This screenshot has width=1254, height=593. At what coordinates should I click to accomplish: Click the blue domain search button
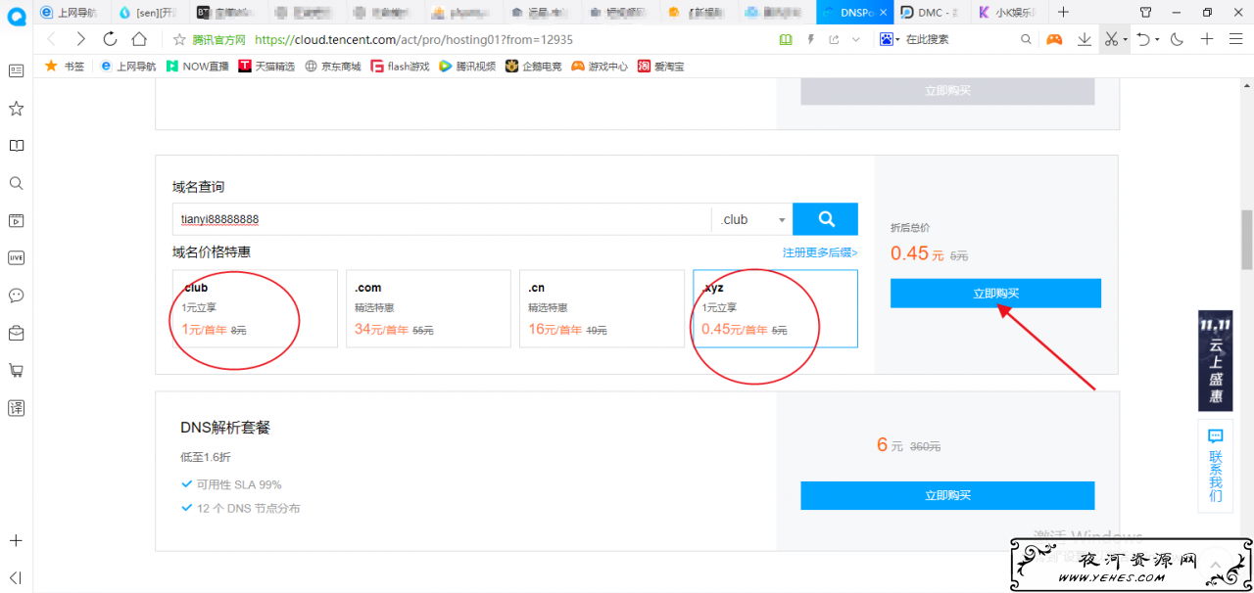click(825, 219)
